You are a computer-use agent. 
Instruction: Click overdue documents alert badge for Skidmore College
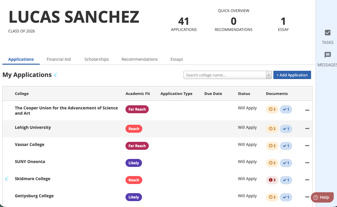(x=272, y=180)
